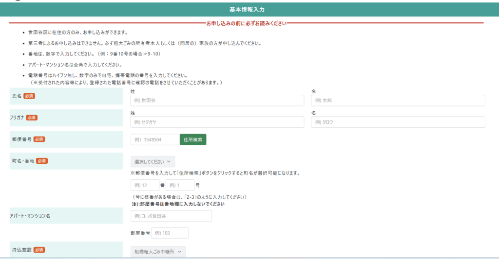This screenshot has width=499, height=259.
Task: Click the 氏名 姓 (last name) input field
Action: pos(217,101)
